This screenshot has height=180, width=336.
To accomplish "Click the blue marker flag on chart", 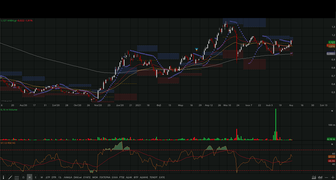I will tap(197, 50).
